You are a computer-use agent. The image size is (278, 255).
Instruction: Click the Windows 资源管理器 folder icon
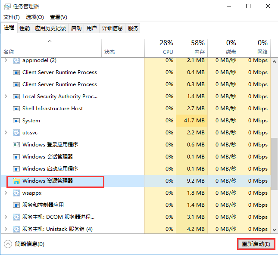(x=16, y=181)
